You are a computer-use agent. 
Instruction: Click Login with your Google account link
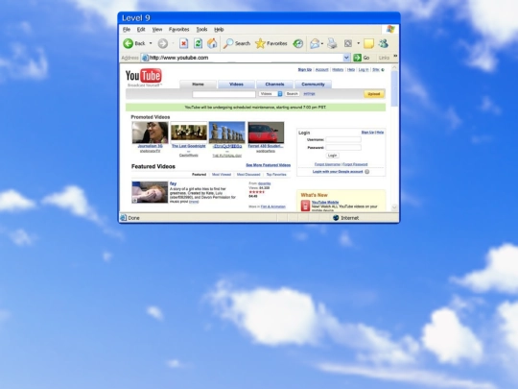pos(338,172)
